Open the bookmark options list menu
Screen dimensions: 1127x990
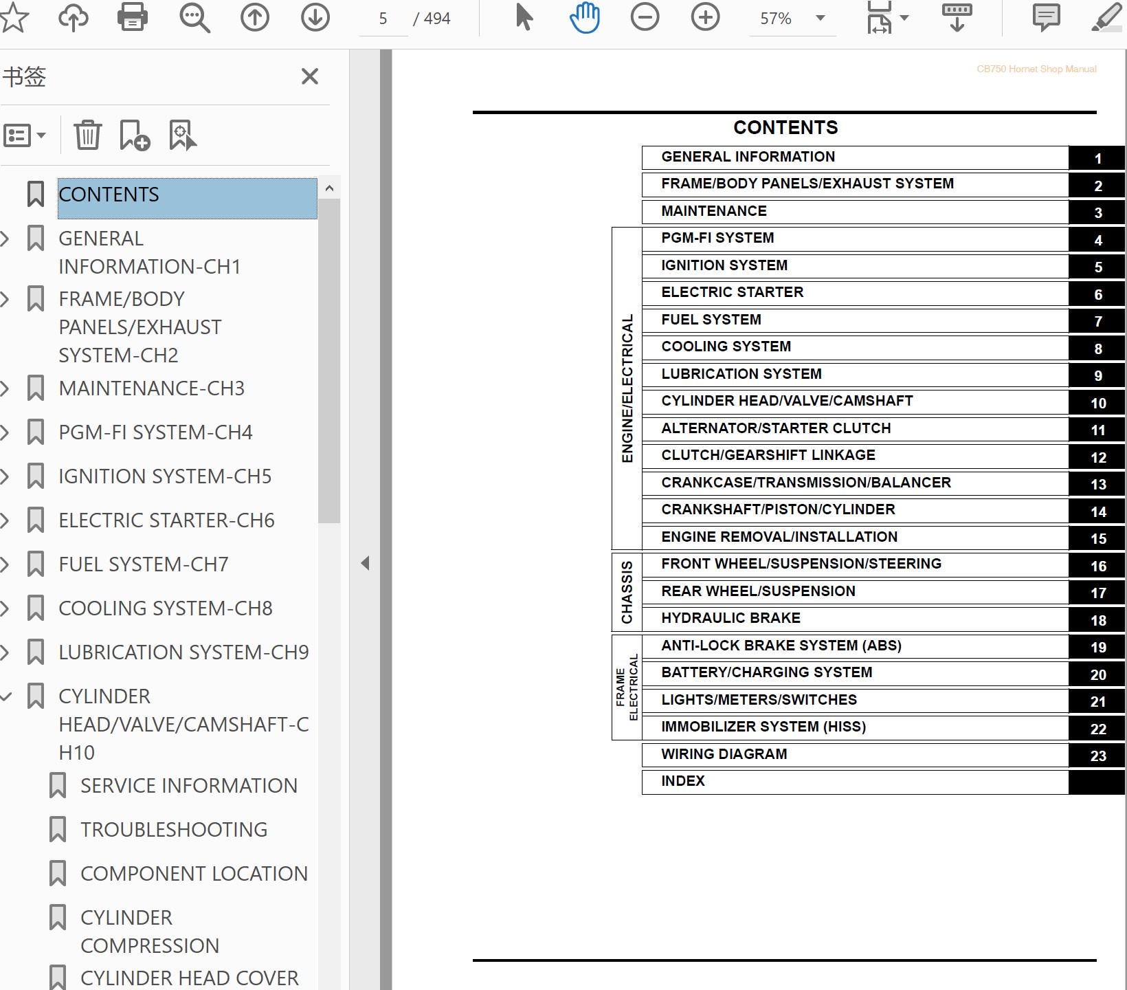[x=25, y=135]
